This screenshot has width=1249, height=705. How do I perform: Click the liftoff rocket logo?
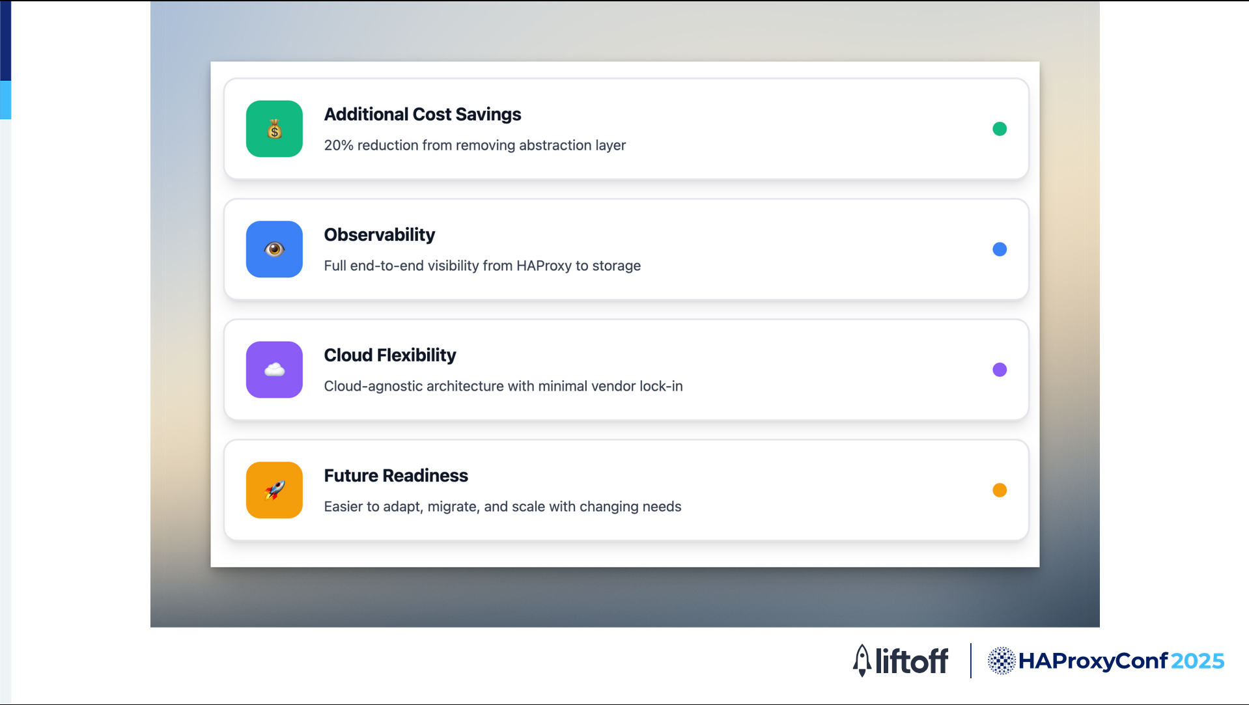pos(862,661)
